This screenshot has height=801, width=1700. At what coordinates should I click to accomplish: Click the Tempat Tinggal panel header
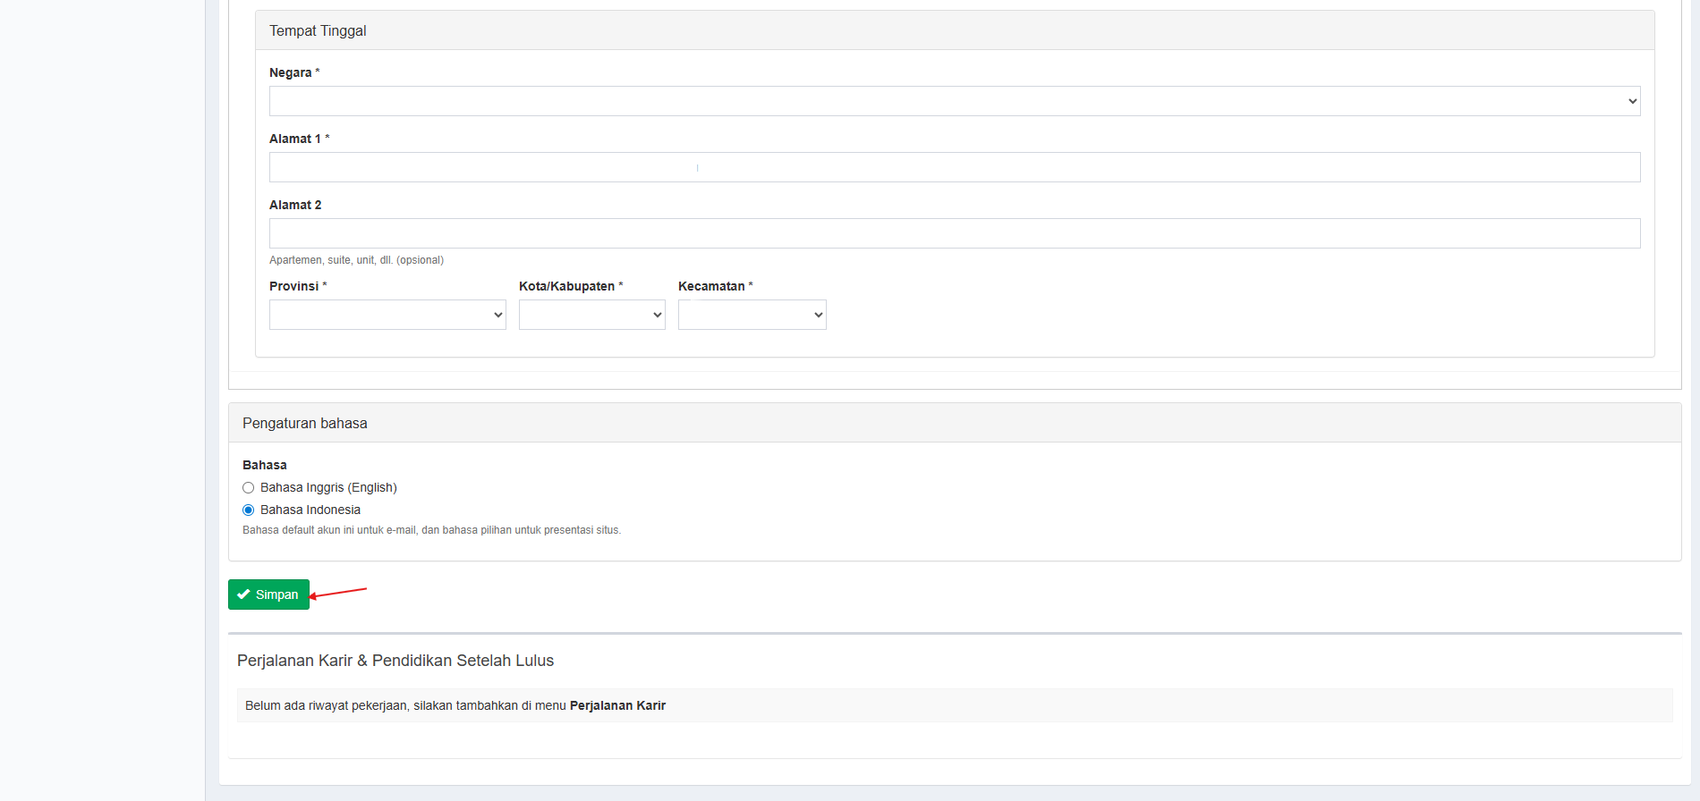[318, 30]
